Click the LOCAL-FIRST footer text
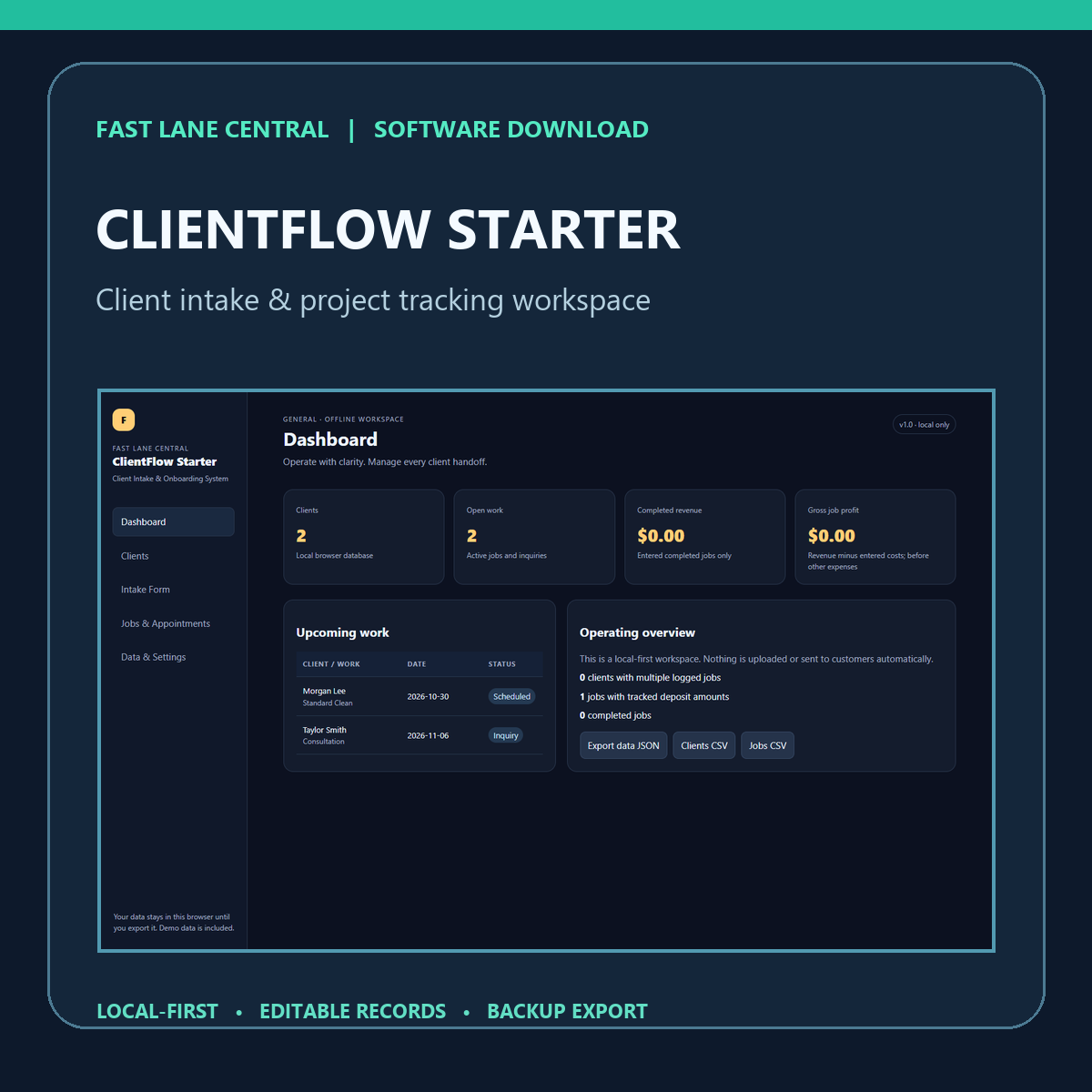Viewport: 1092px width, 1092px height. [x=157, y=1011]
